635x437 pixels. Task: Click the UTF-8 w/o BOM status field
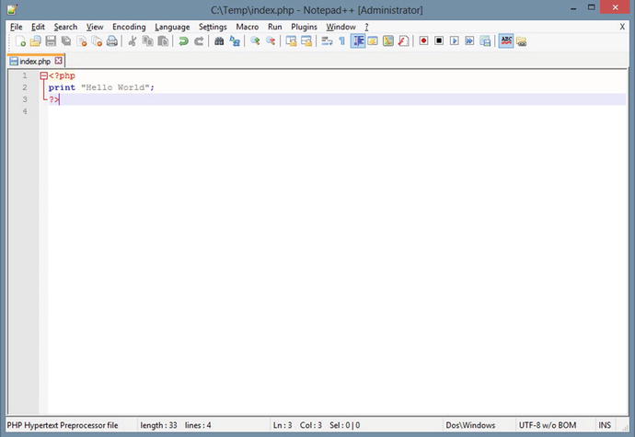tap(549, 425)
